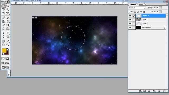Open Layers panel flyout menu arrows
169x95 pixels.
coord(167,4)
